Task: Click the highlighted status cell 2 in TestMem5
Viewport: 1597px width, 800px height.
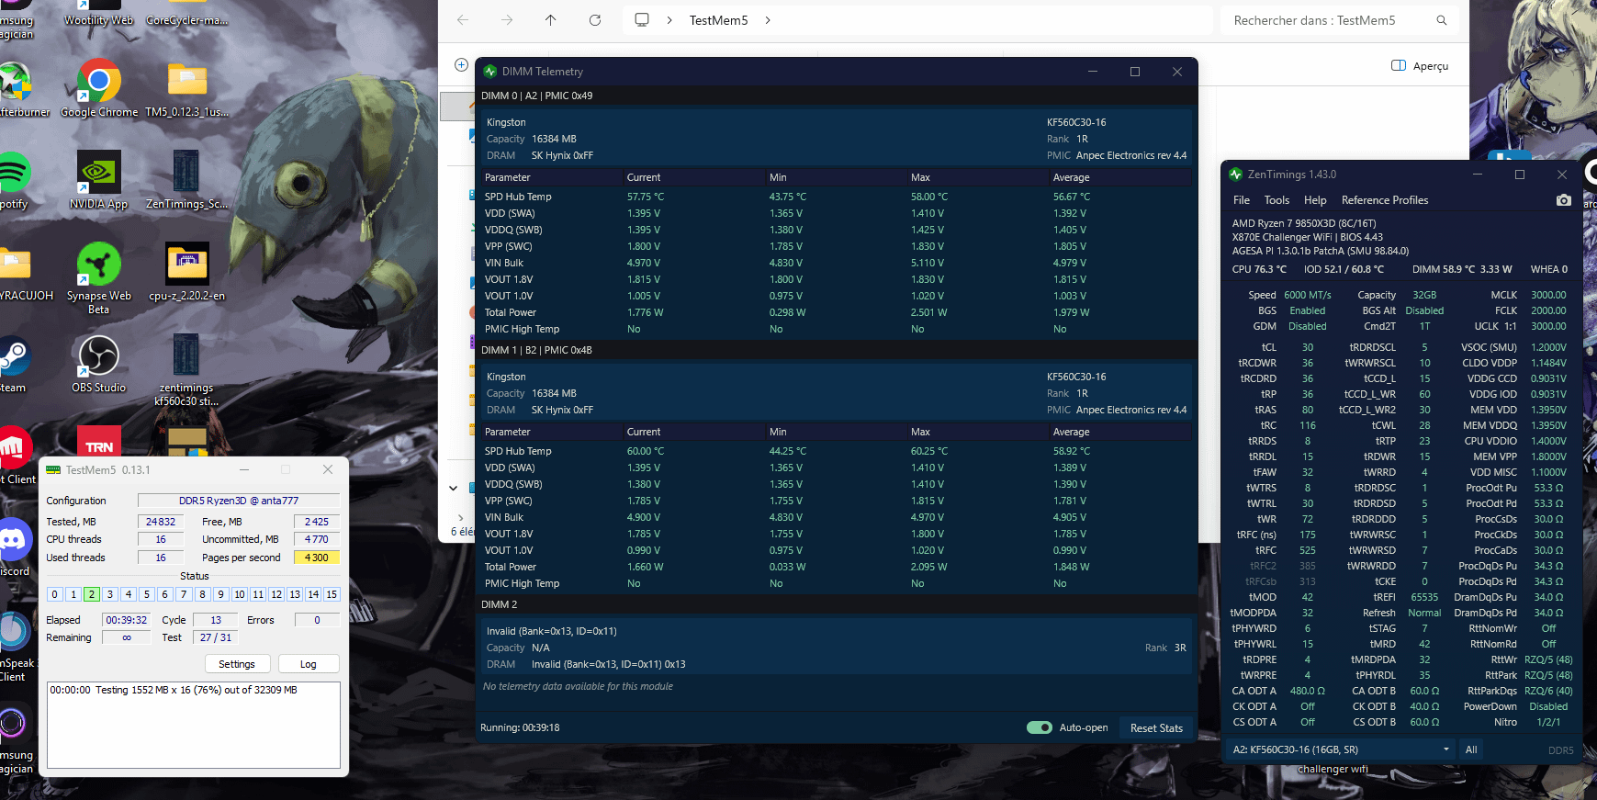Action: (92, 594)
